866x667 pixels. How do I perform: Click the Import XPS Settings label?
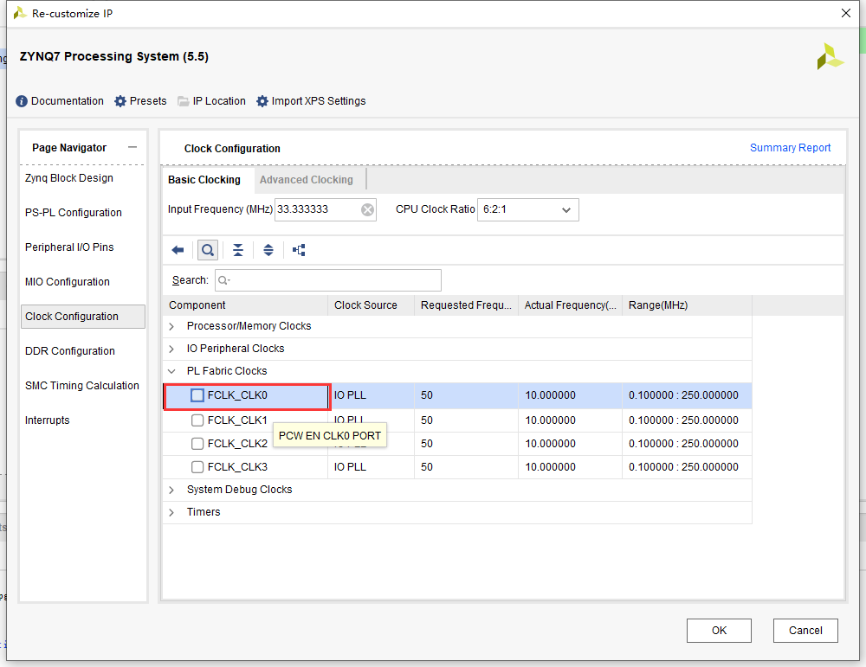319,101
